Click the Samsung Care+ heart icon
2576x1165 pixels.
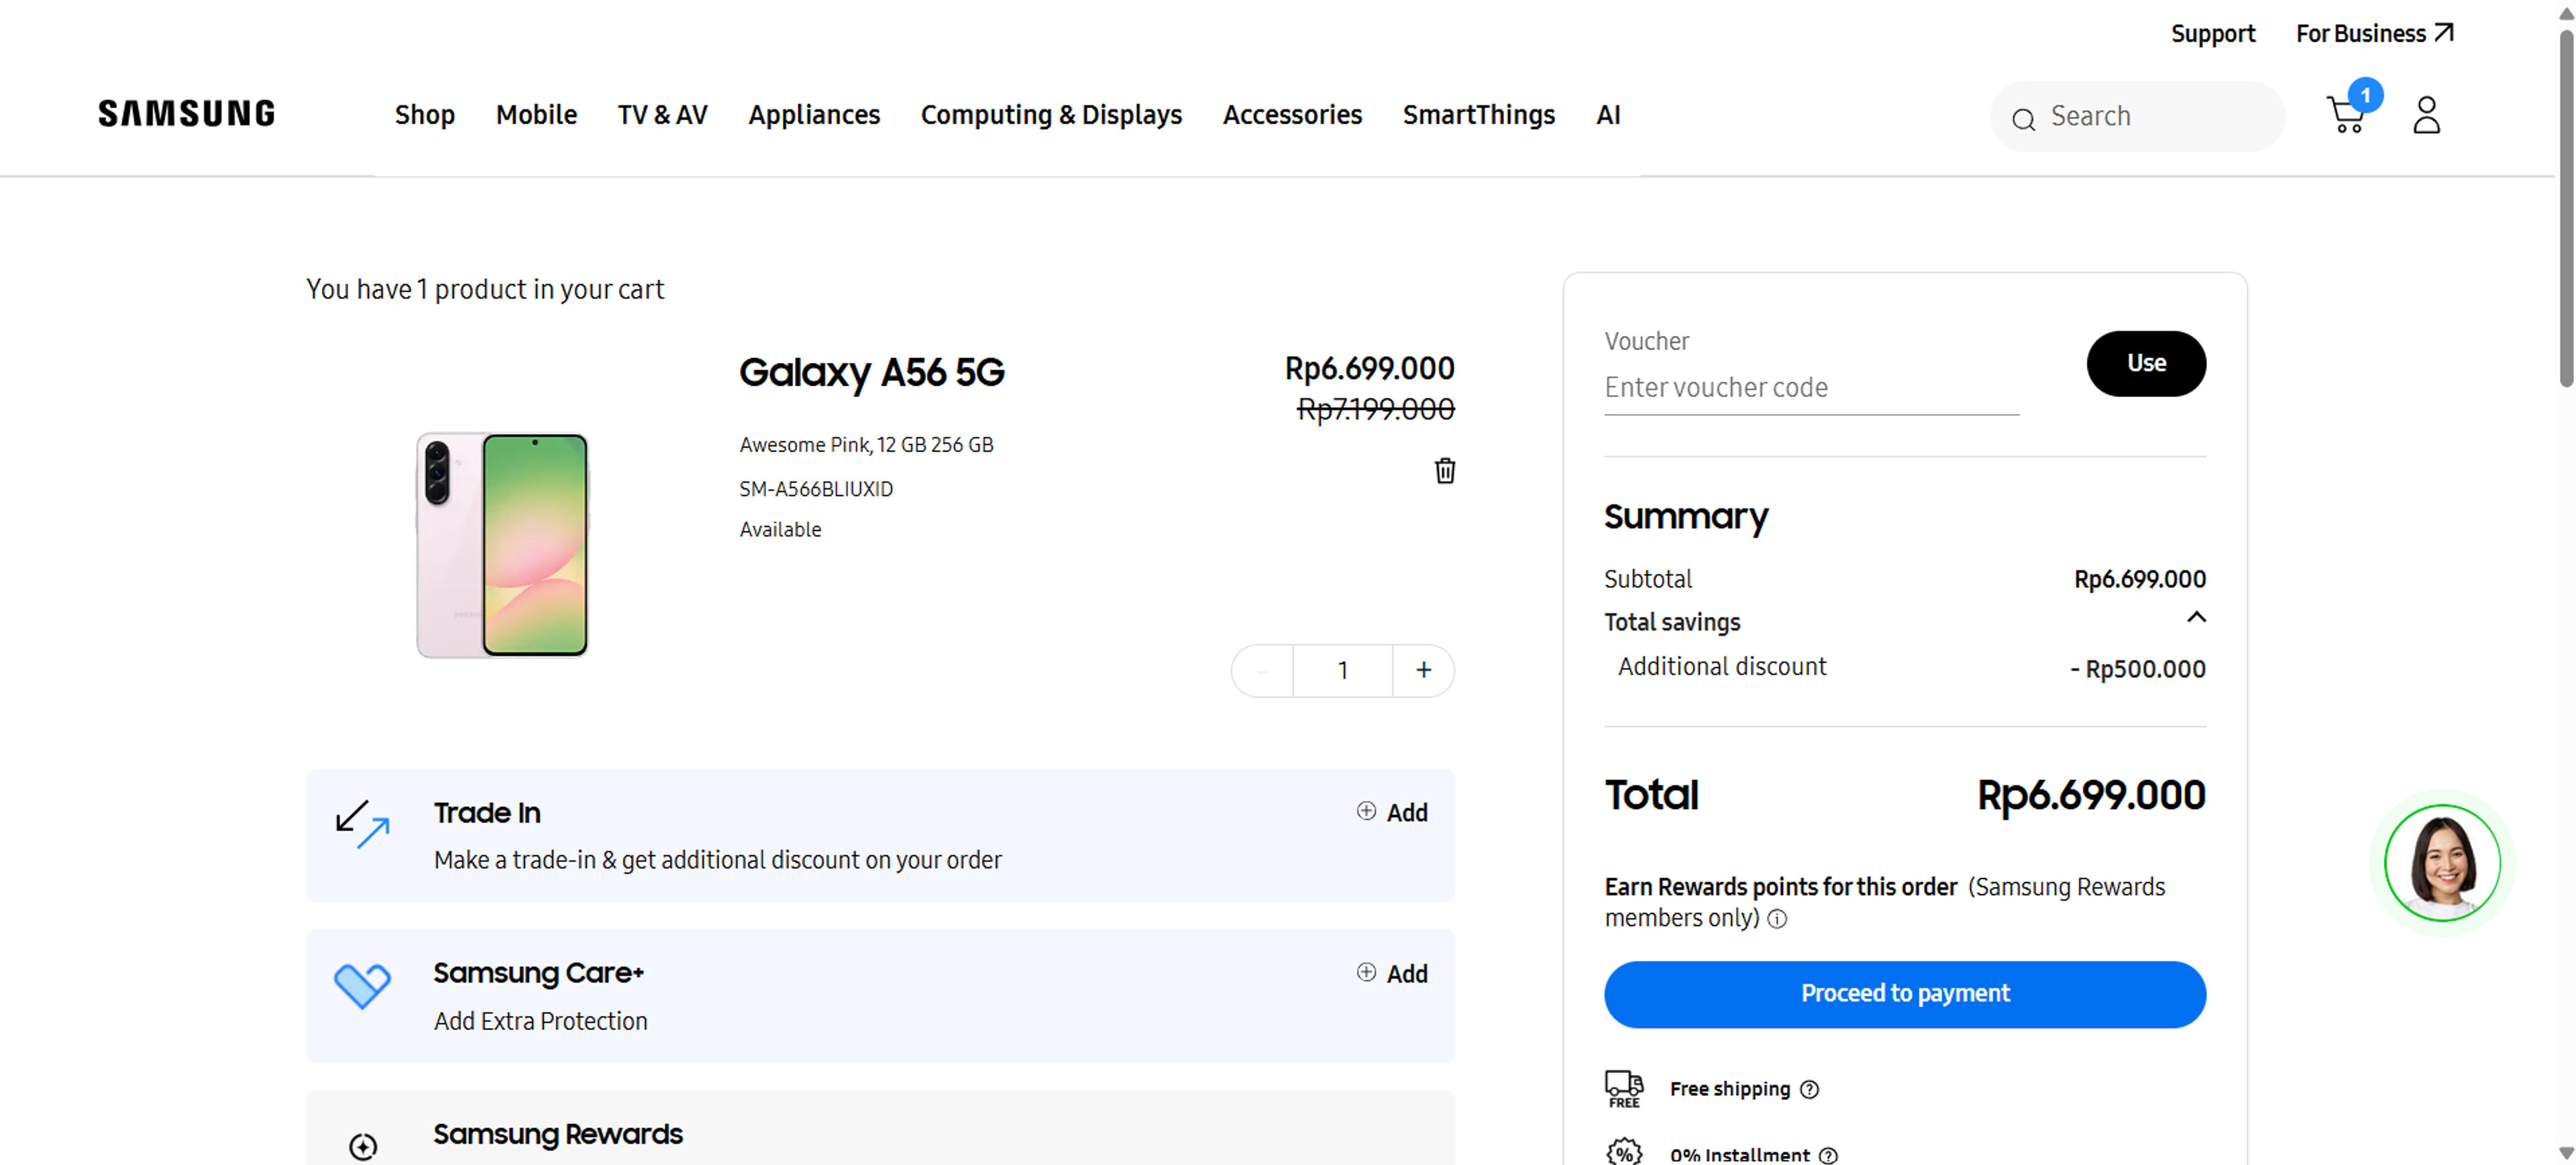[x=362, y=985]
